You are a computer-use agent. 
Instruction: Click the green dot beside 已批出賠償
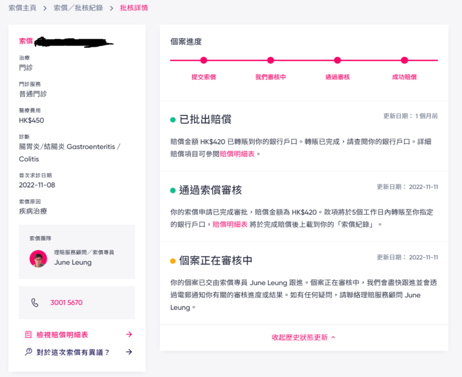point(173,120)
